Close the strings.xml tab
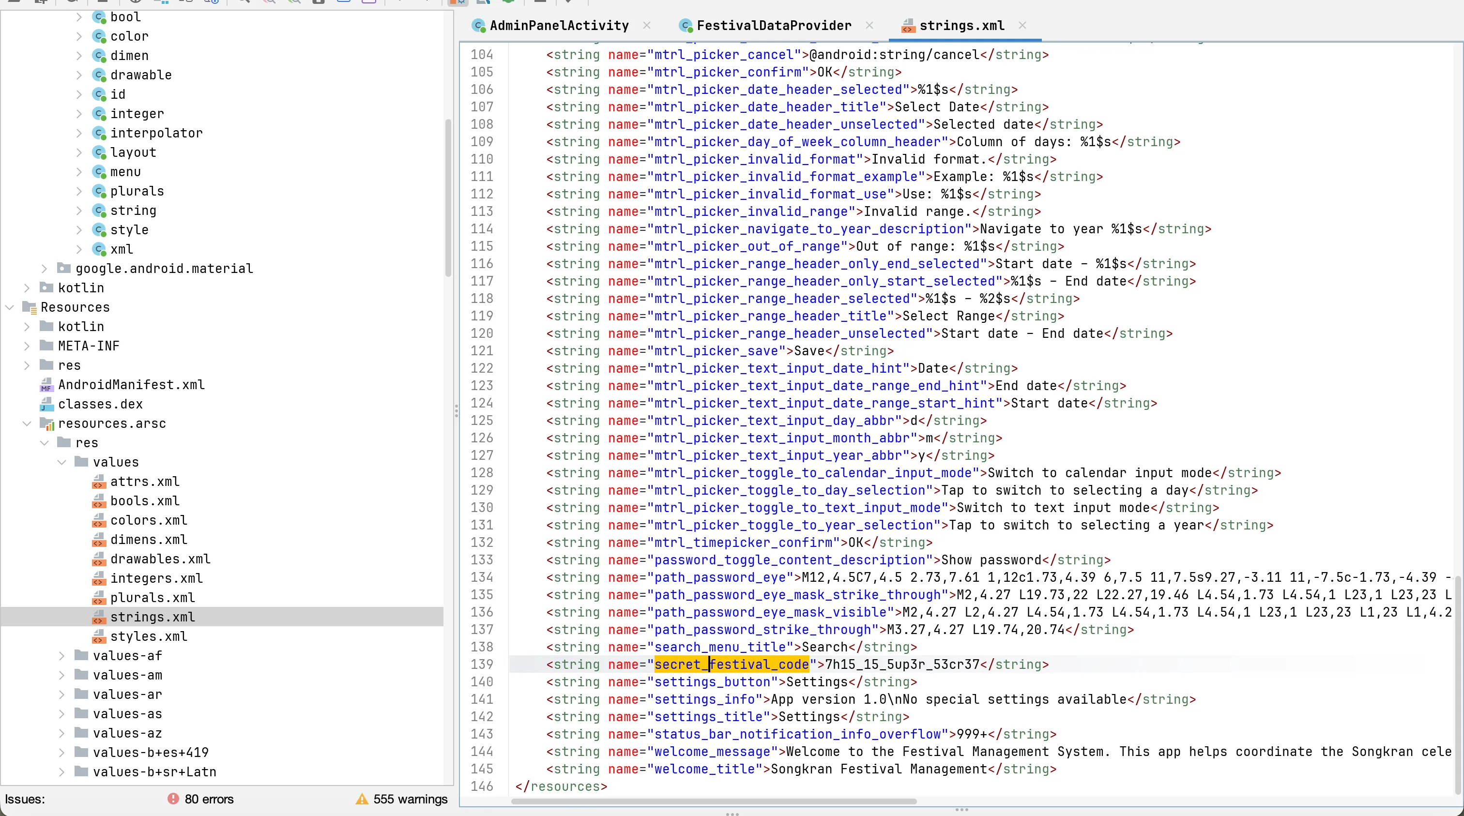Screen dimensions: 1464x816 1022,26
